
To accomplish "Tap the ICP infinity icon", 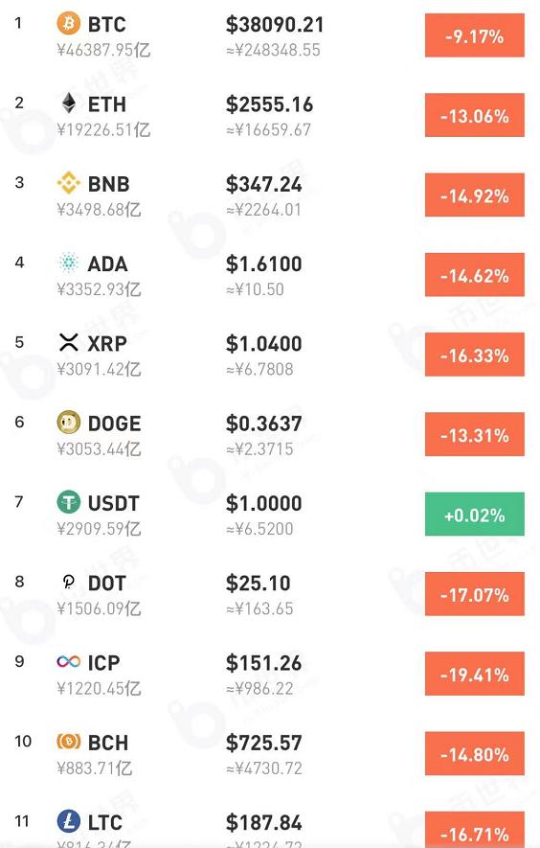I will [69, 661].
